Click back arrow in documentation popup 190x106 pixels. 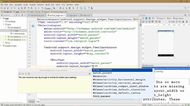20,74
